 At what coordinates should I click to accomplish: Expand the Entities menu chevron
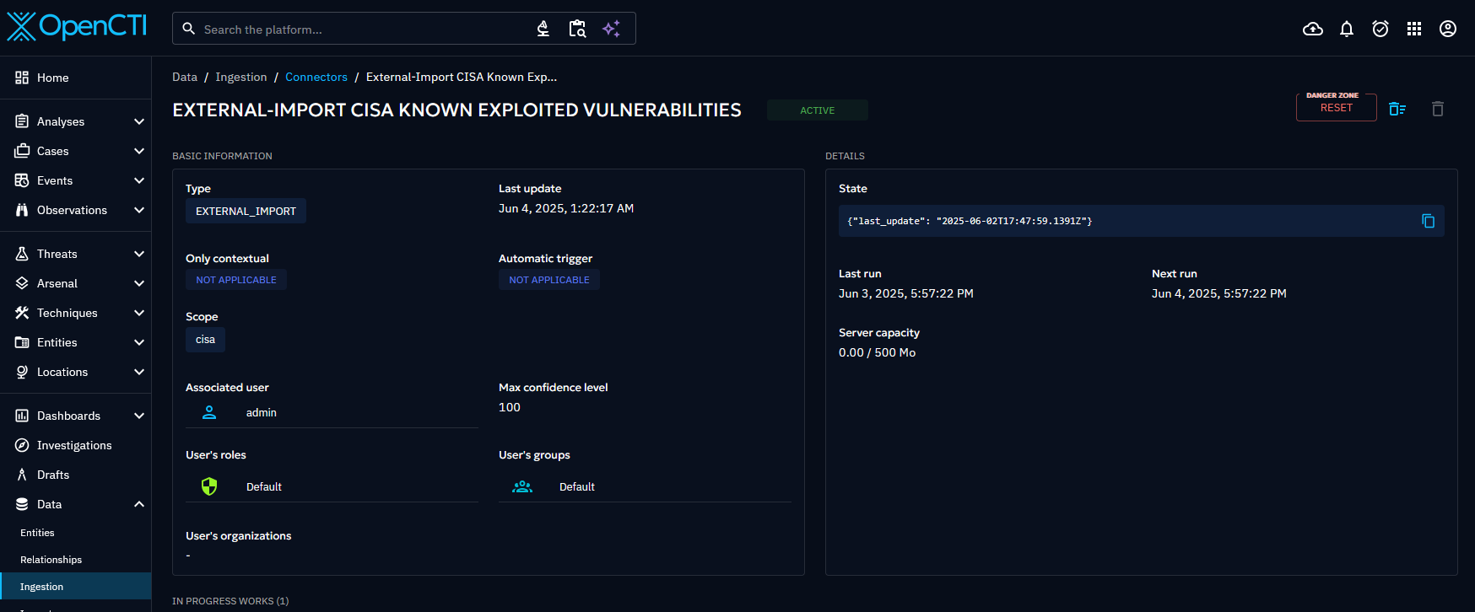coord(139,342)
